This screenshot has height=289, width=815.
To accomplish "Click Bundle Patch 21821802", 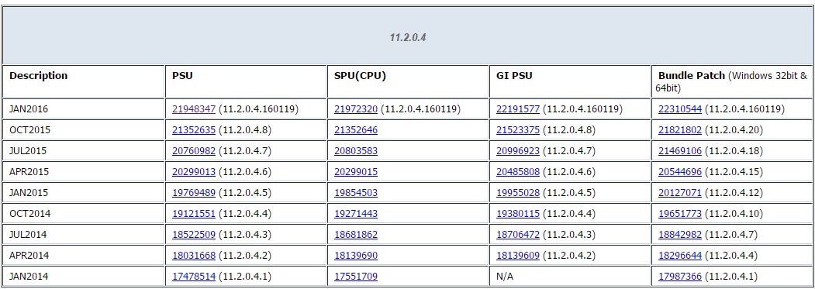I will coord(680,130).
